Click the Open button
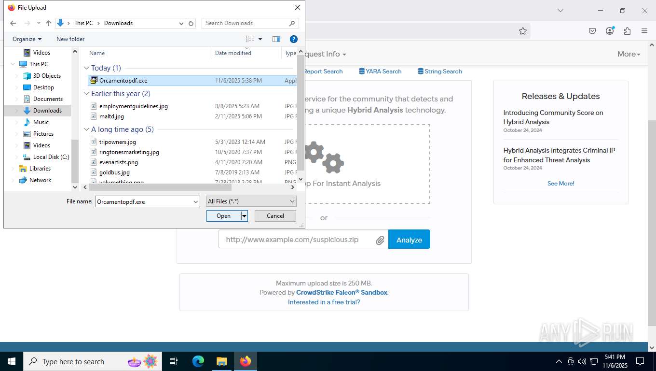656x371 pixels. (x=224, y=216)
